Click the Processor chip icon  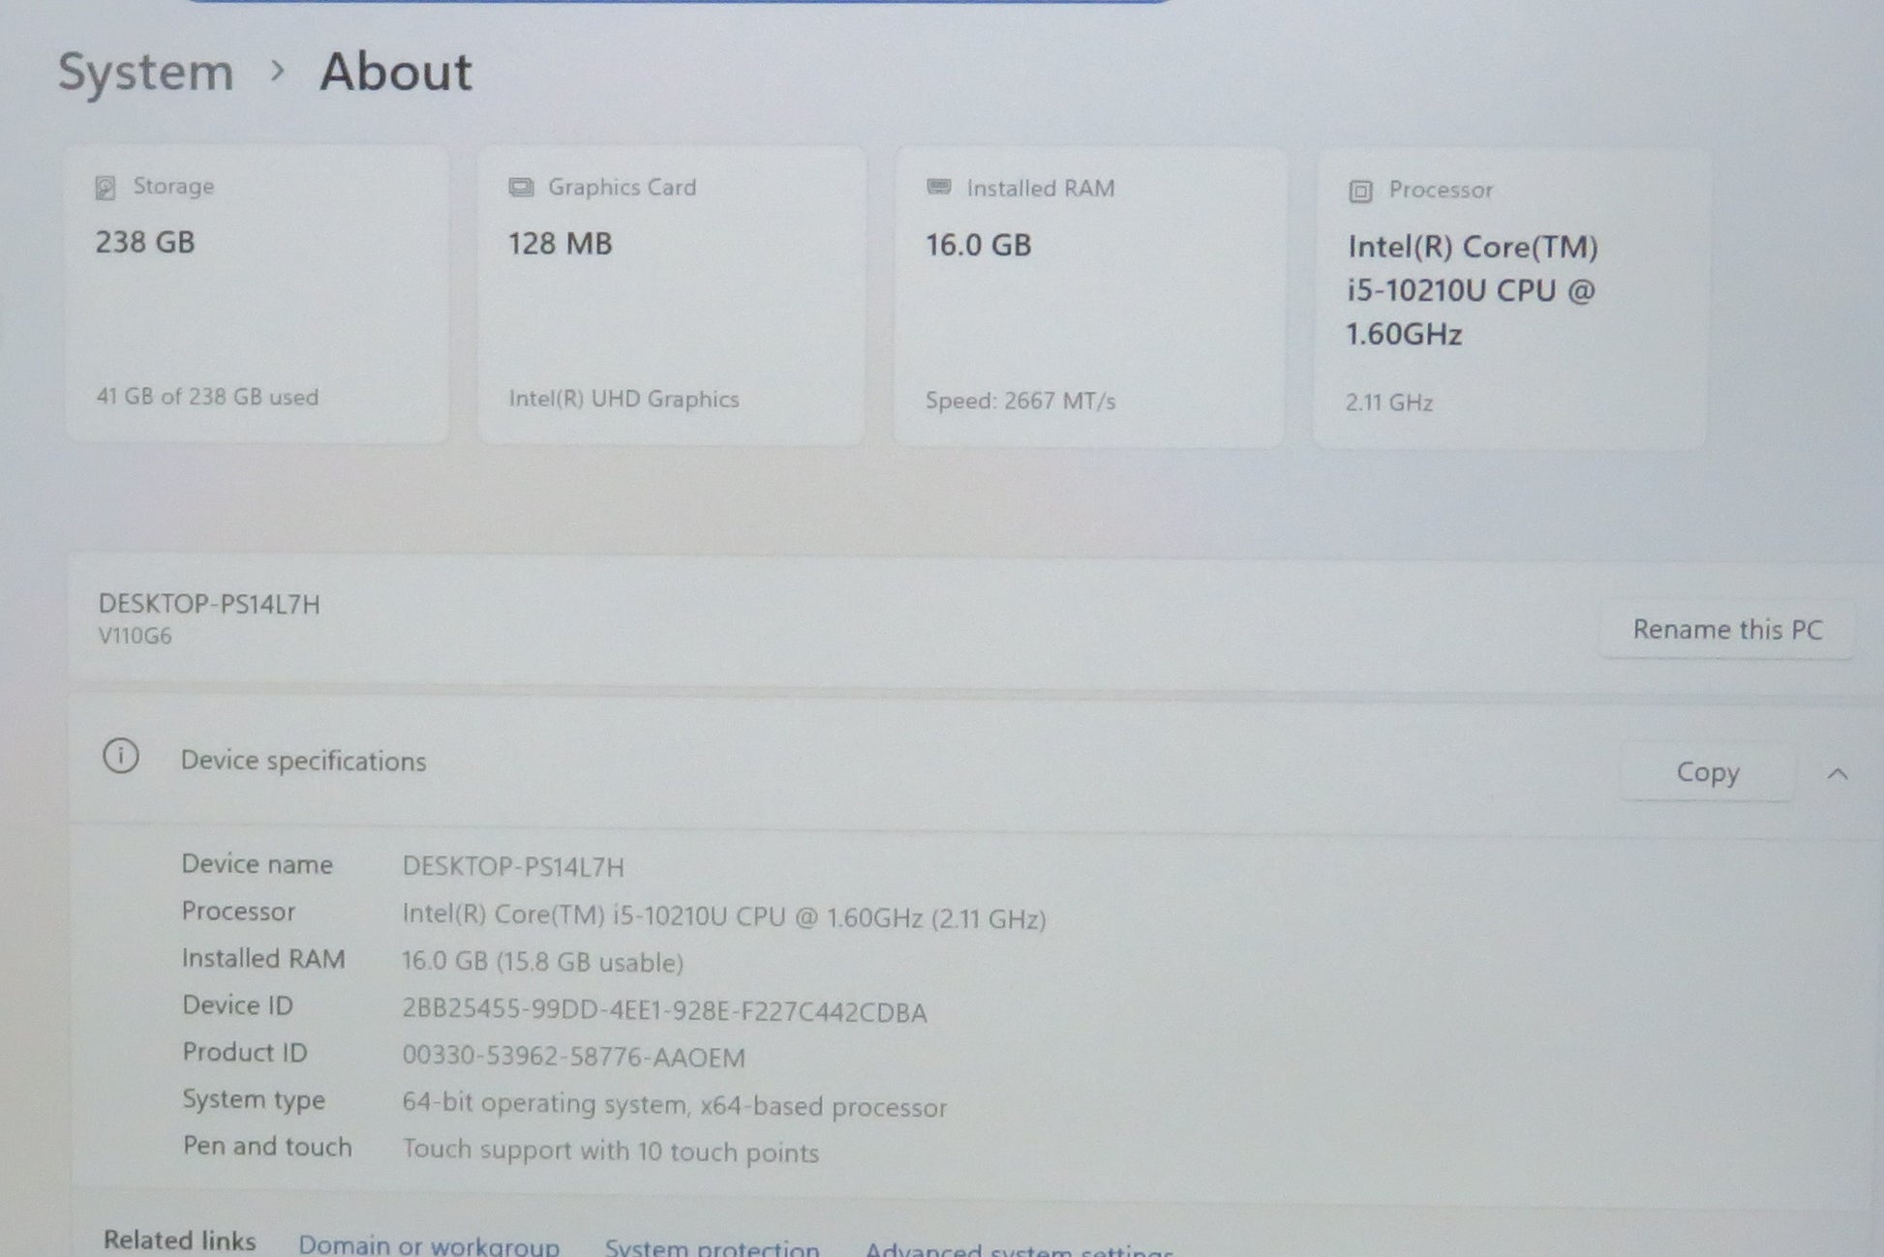(1360, 192)
